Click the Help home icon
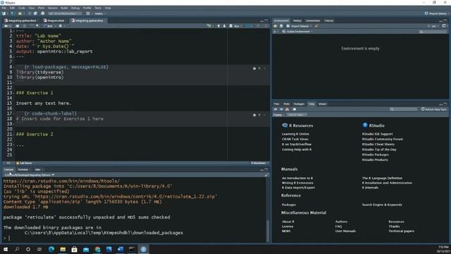This screenshot has width=451, height=254. [x=287, y=109]
